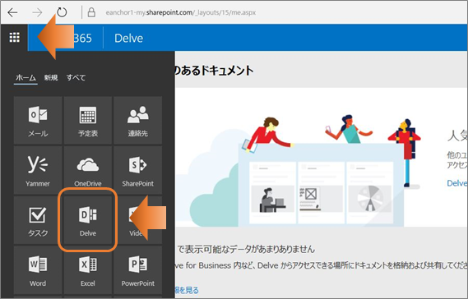
Task: Launch the OneDrive tile
Action: tap(88, 170)
